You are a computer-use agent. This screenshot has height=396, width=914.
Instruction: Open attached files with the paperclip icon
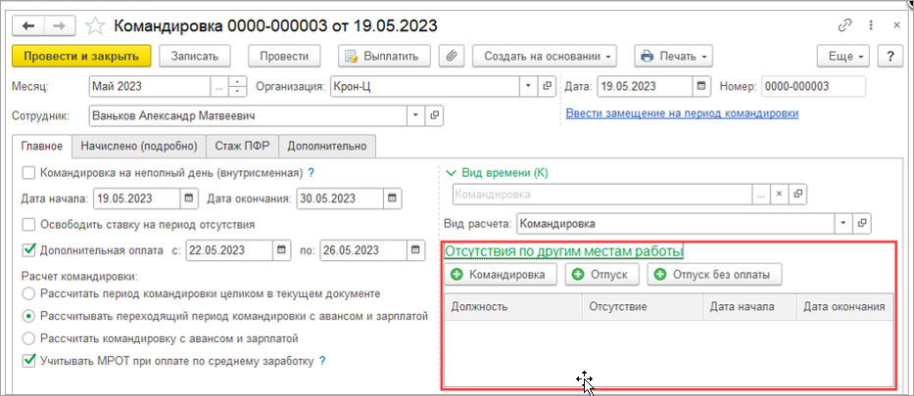(452, 57)
